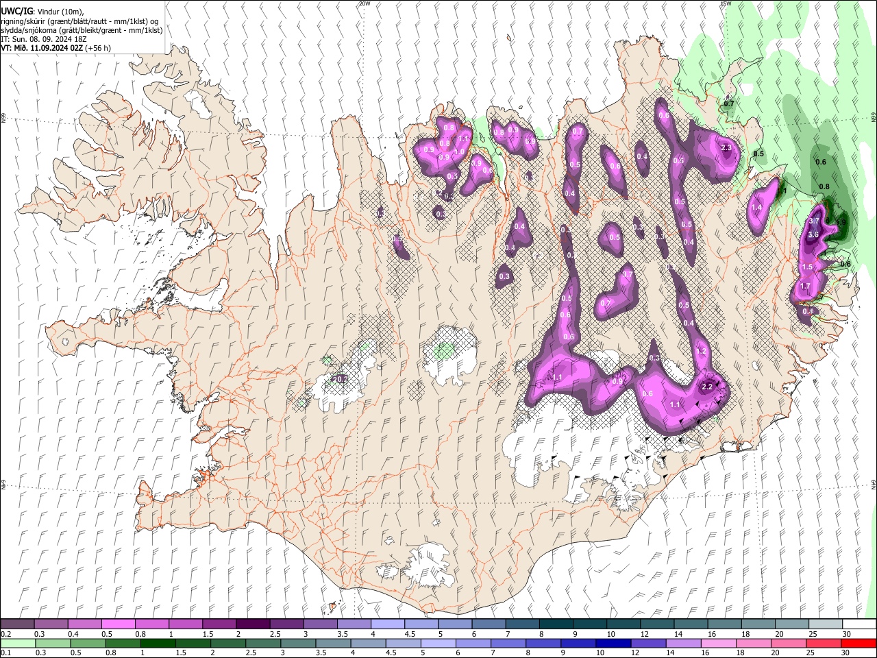The width and height of the screenshot is (877, 658).
Task: Pick the upper legend swatch labeled 4.5
Action: tap(421, 624)
